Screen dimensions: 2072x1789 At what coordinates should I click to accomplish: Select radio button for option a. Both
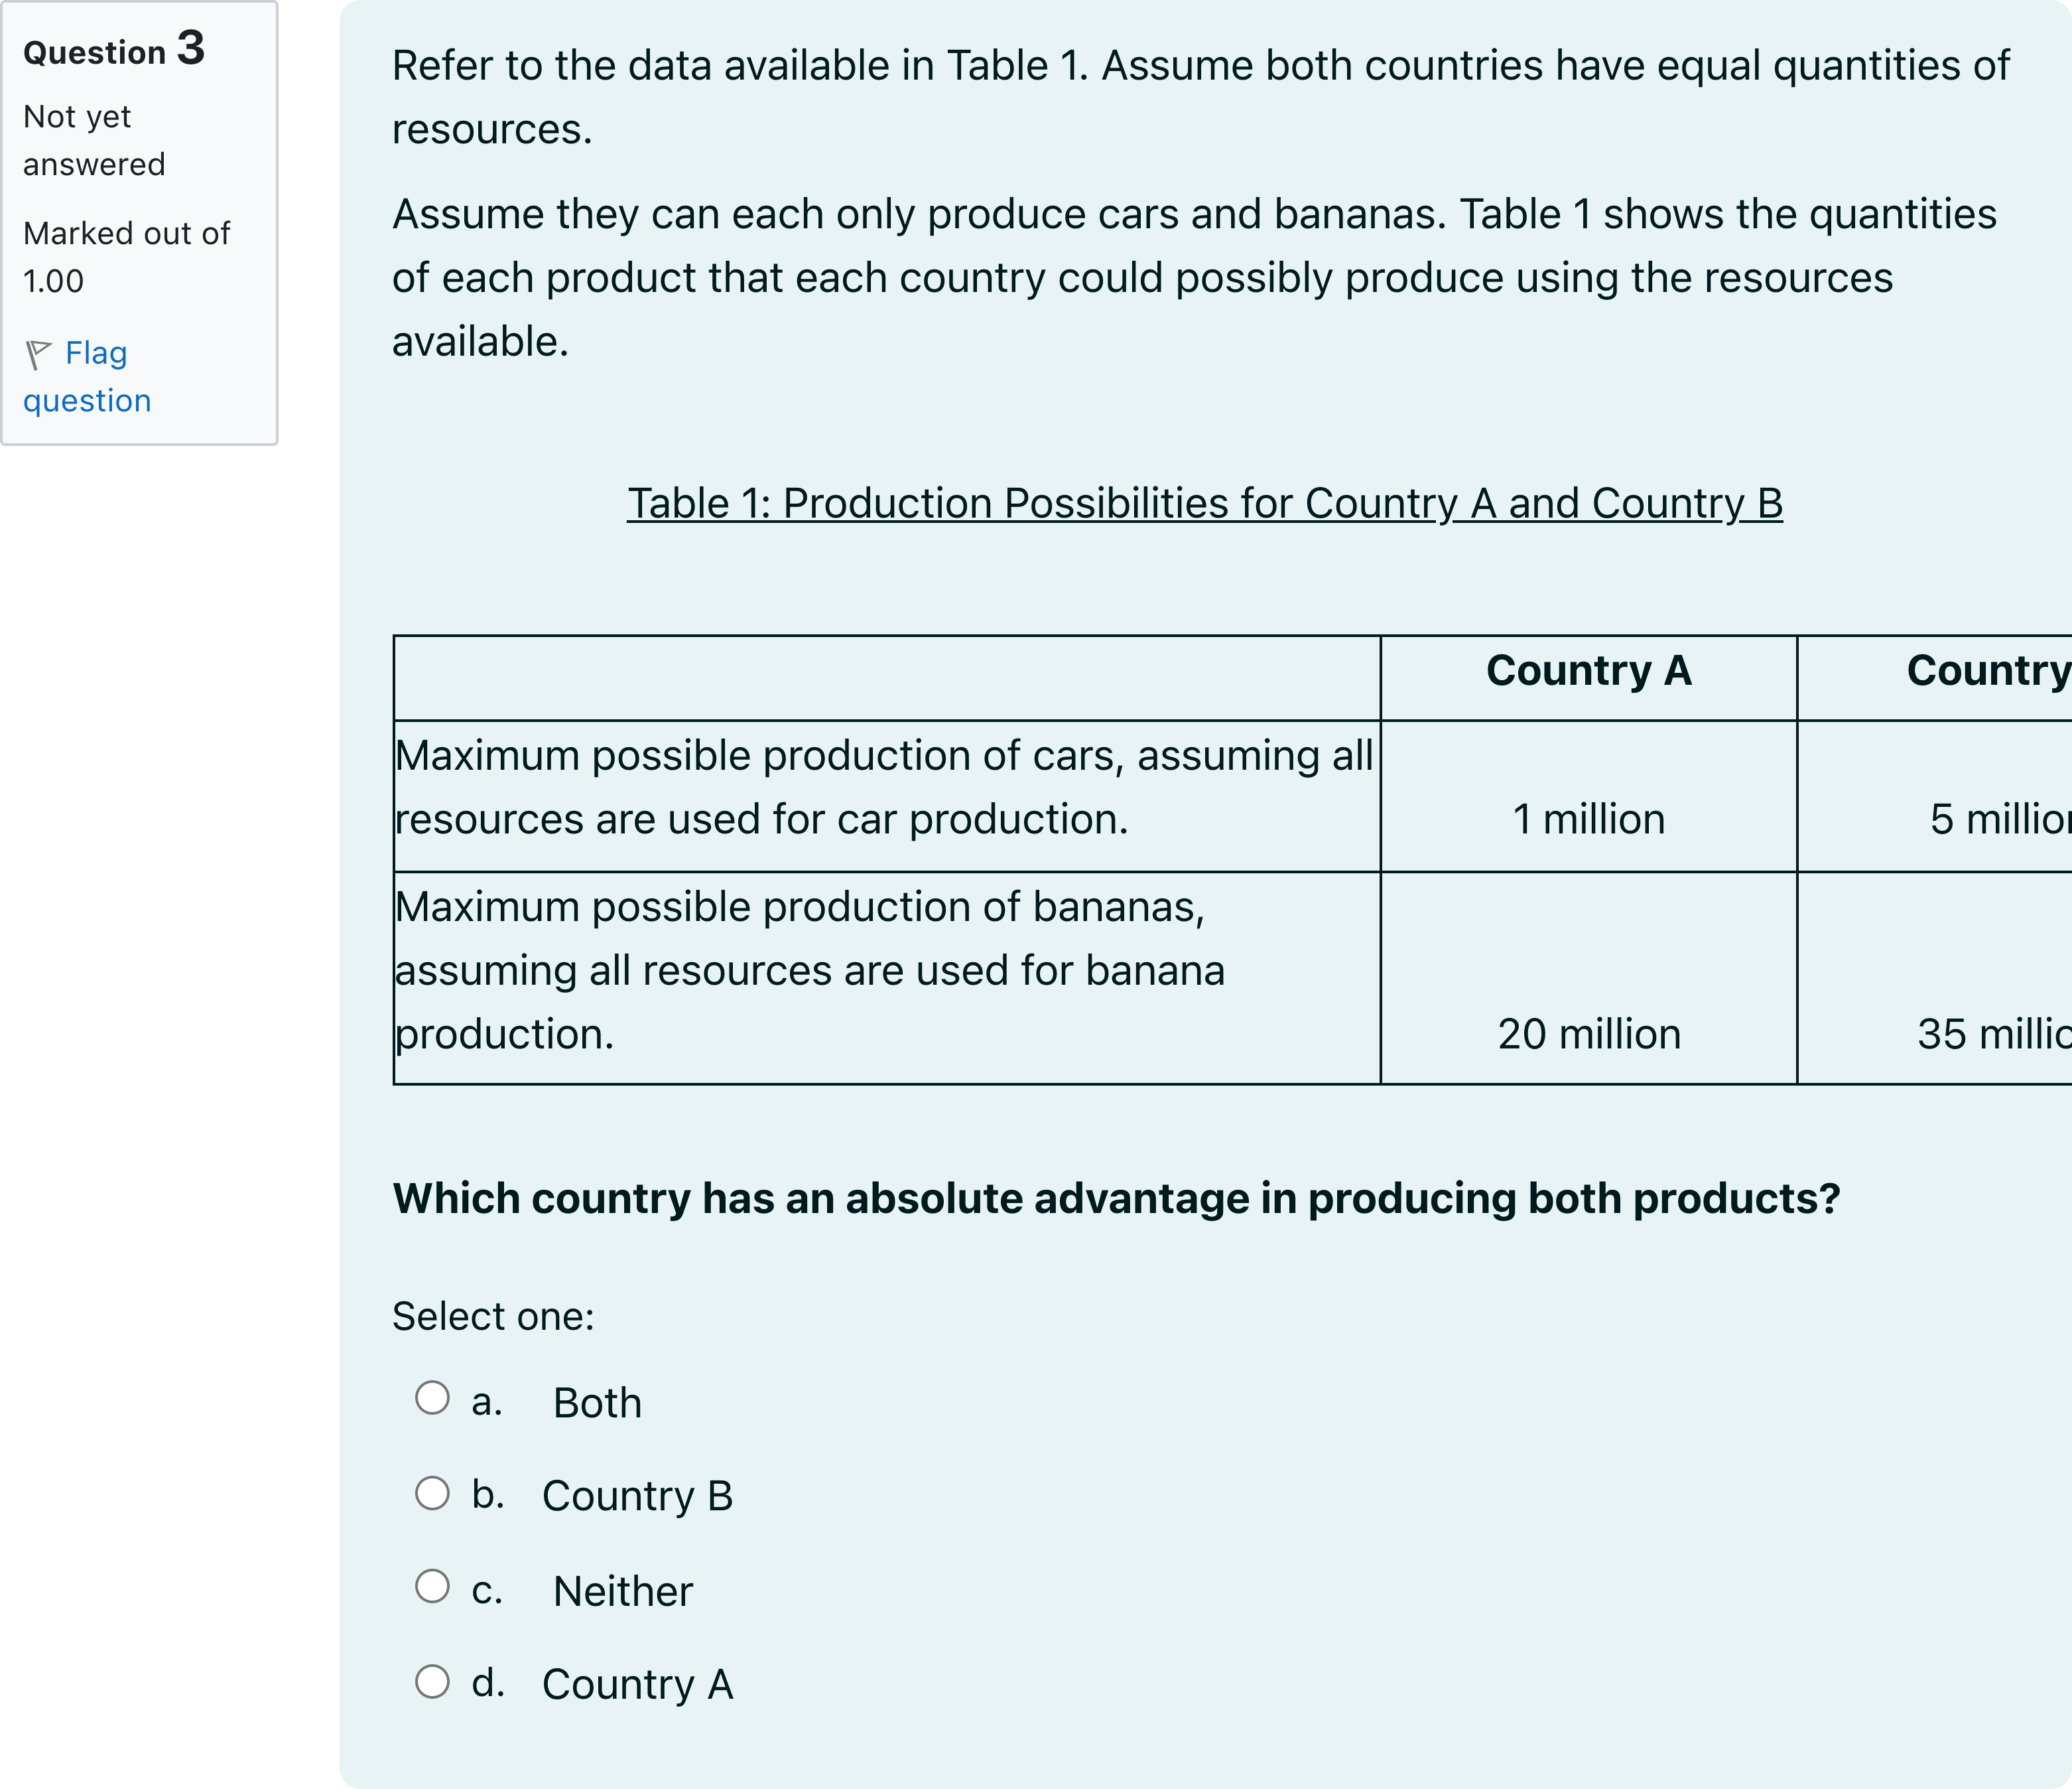click(x=432, y=1397)
